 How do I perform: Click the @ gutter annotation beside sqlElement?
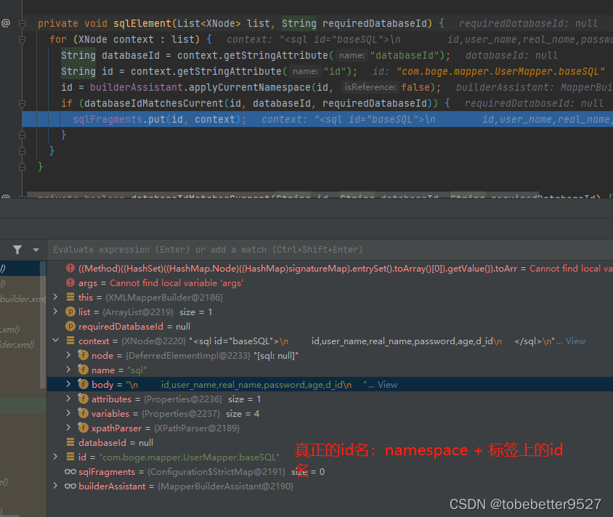tap(6, 23)
